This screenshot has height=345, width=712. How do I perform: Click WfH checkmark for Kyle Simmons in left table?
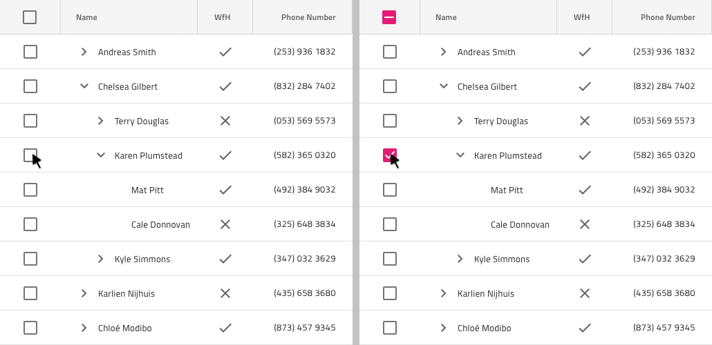(225, 259)
